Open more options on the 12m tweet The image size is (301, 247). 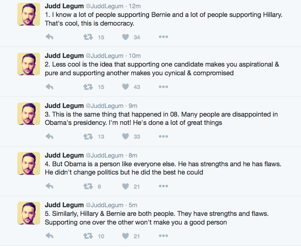pos(163,37)
